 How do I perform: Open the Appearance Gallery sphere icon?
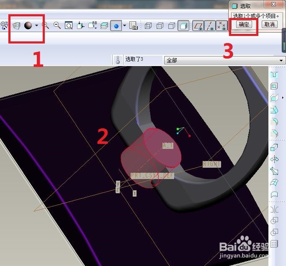28,26
